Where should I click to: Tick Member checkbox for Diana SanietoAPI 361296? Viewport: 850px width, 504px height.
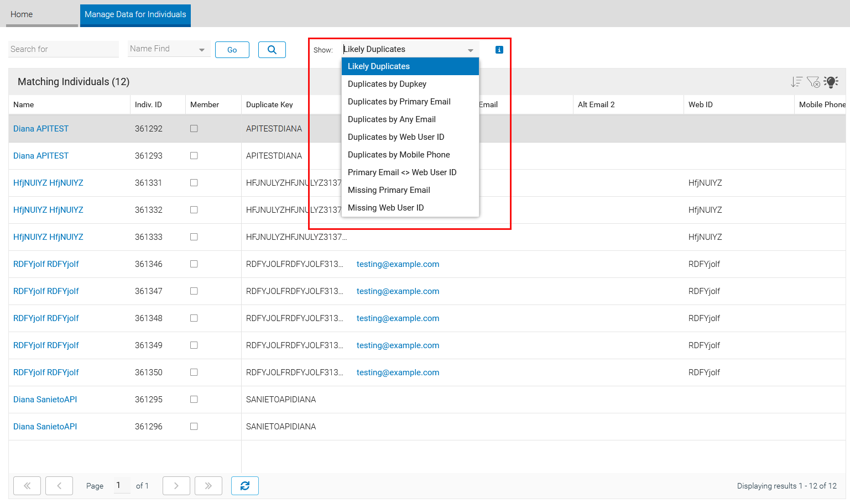pos(194,427)
